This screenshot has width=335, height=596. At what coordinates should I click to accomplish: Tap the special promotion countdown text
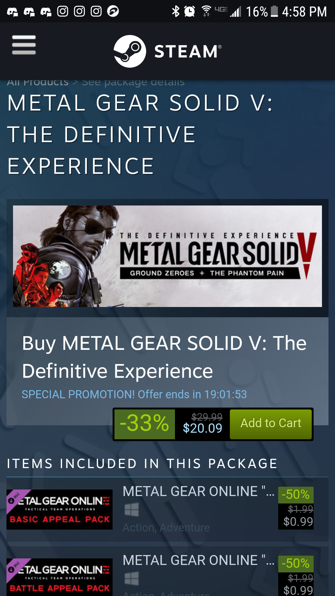134,395
